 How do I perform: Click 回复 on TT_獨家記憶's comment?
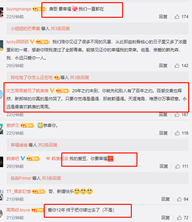point(165,199)
